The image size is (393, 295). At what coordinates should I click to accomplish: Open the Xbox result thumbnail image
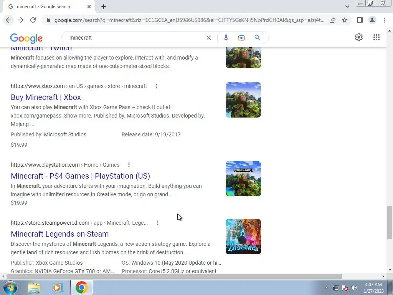click(243, 100)
